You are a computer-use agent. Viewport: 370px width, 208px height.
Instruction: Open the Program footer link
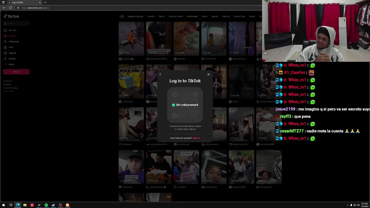click(7, 84)
